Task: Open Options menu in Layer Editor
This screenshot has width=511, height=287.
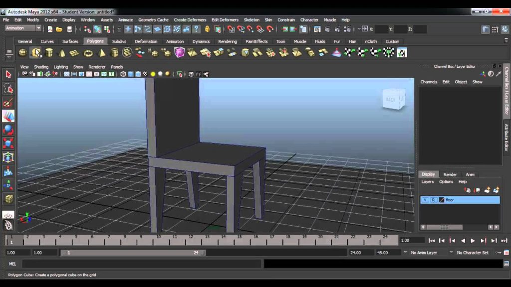Action: 446,182
